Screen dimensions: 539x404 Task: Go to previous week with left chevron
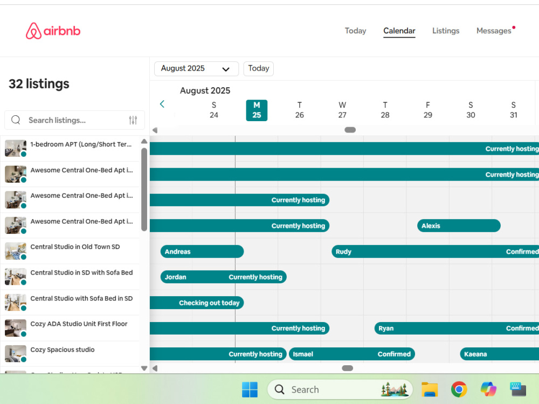(x=162, y=104)
